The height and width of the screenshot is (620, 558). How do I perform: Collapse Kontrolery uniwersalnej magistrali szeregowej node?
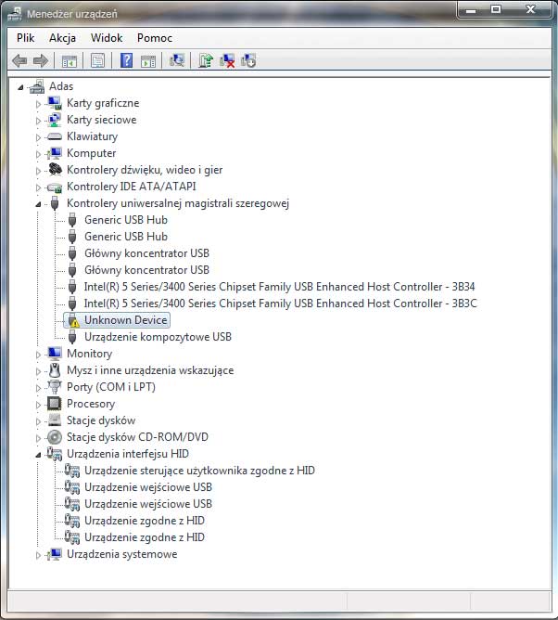[x=38, y=204]
